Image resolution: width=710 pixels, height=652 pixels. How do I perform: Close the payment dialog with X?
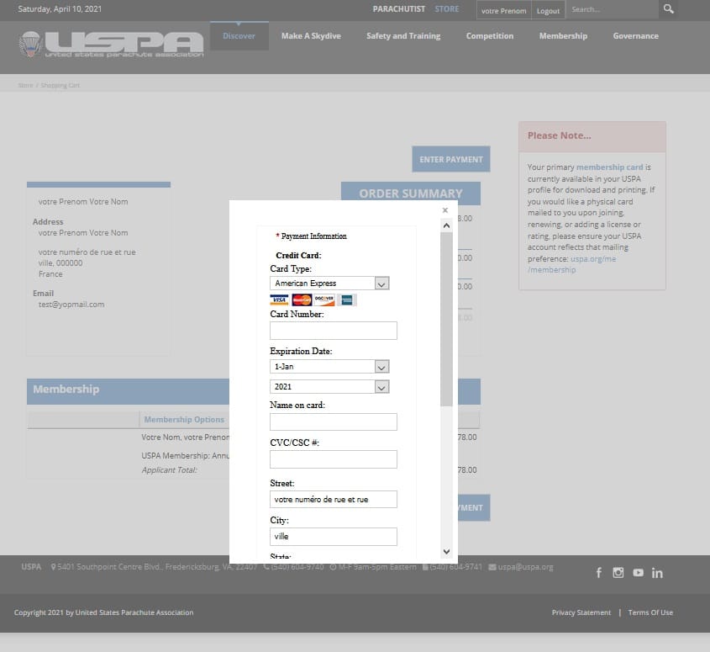click(x=445, y=210)
